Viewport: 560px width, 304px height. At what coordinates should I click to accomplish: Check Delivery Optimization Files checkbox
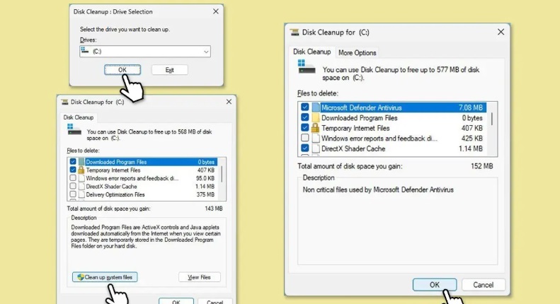pyautogui.click(x=73, y=194)
